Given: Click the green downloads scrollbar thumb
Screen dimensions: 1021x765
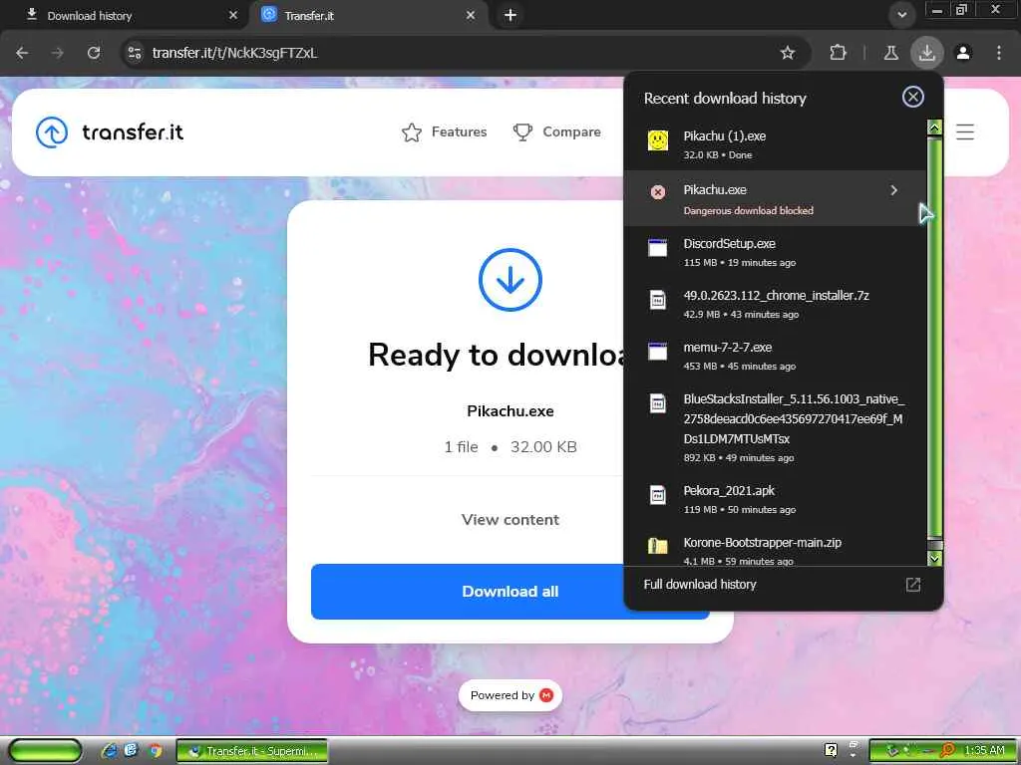Looking at the screenshot, I should coord(934,337).
